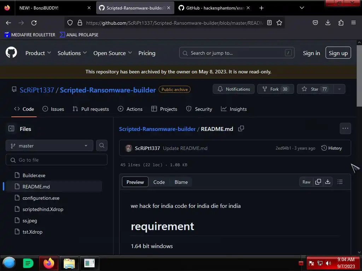Open the three-dot more file actions

345,128
